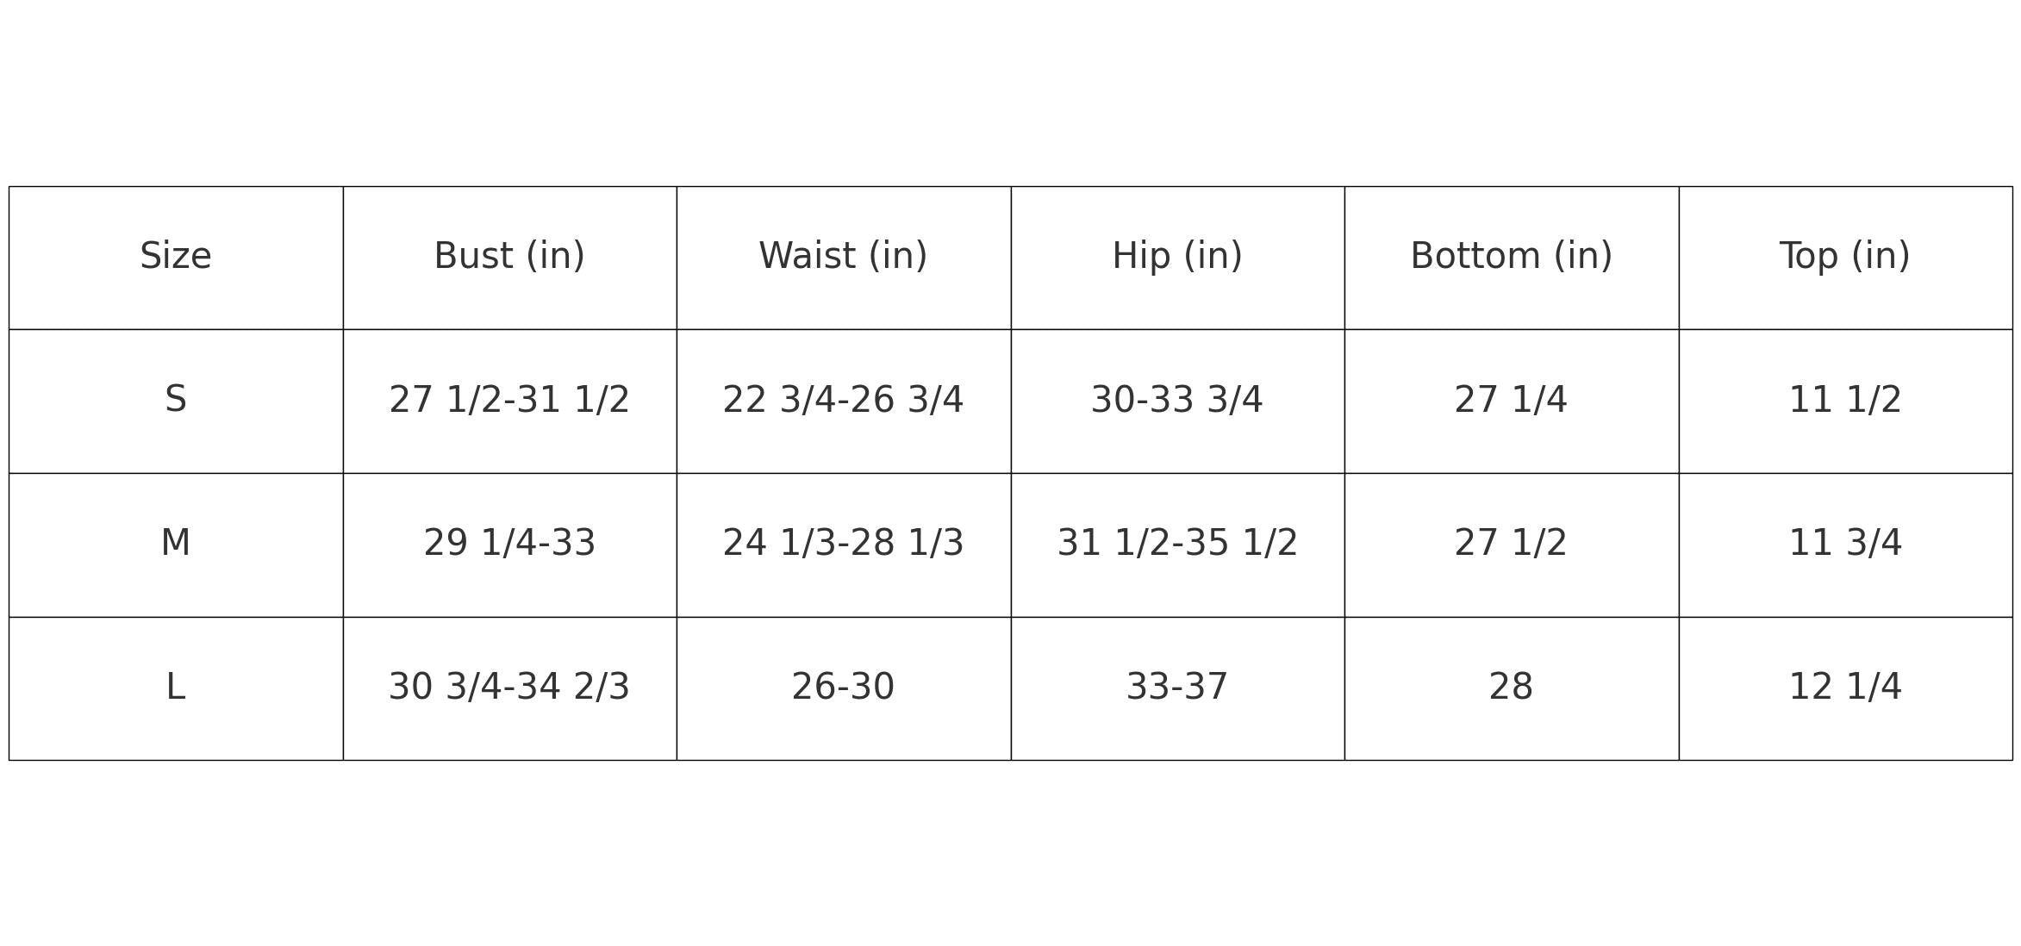
Task: Select the size M row label
Action: point(176,544)
